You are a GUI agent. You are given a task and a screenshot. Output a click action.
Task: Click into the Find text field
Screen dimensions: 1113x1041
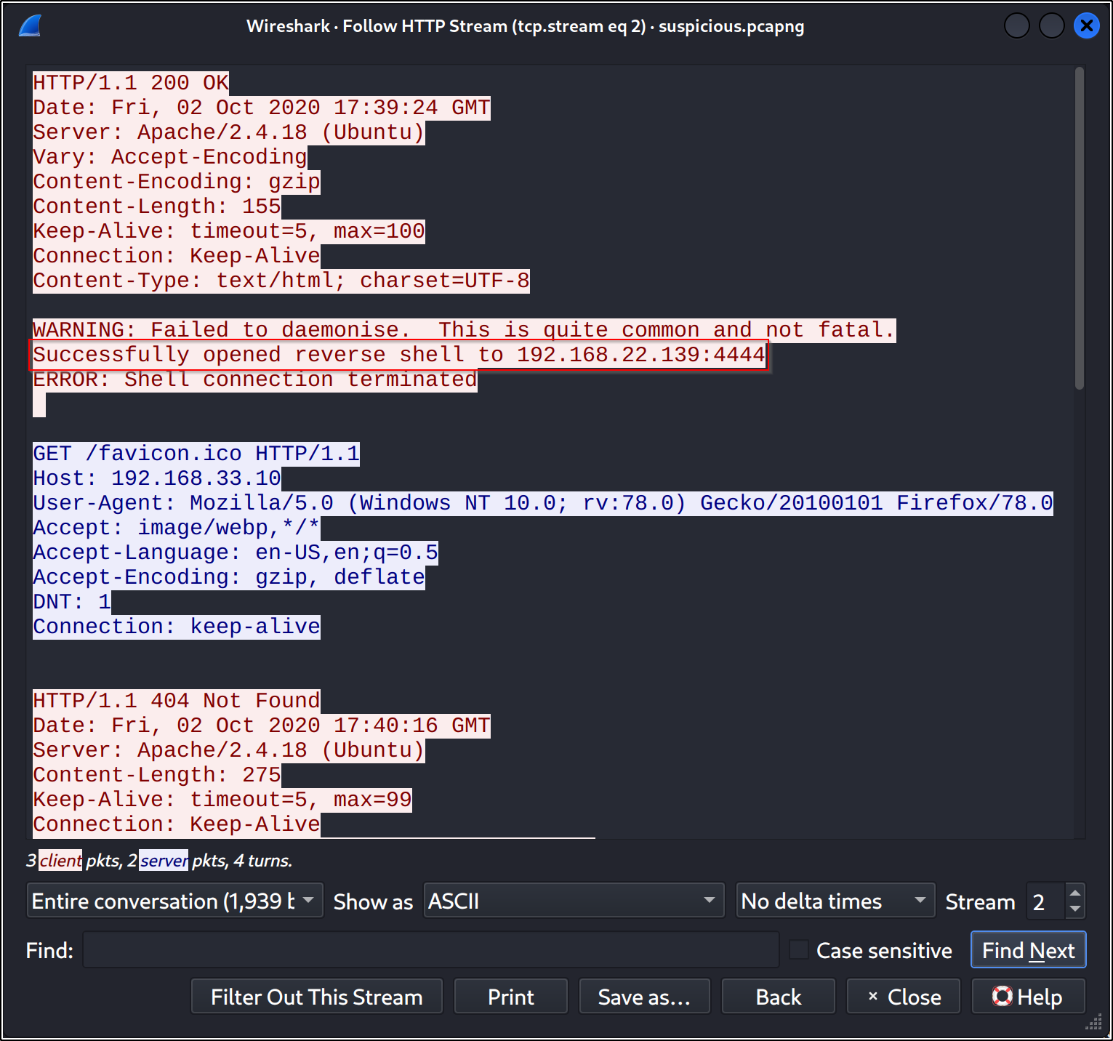coord(430,950)
